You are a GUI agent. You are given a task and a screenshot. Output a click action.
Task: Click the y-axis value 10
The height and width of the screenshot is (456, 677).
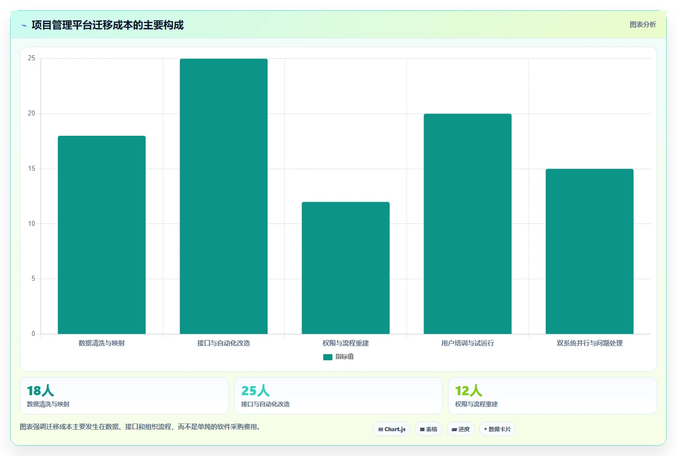31,223
